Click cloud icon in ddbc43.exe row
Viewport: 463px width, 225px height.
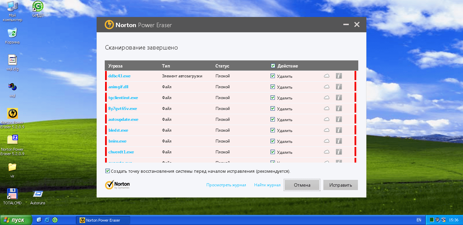tap(326, 76)
